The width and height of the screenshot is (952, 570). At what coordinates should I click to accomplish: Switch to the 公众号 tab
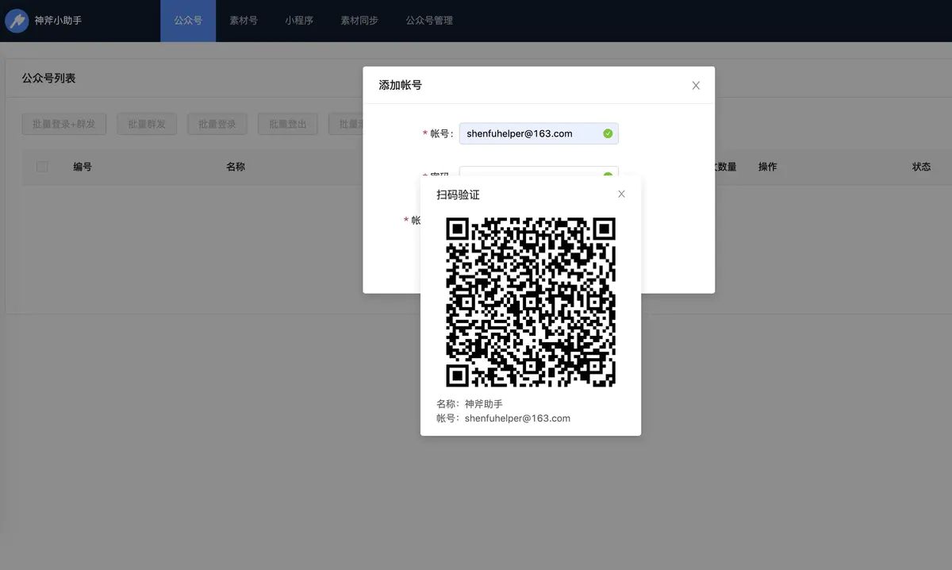188,21
